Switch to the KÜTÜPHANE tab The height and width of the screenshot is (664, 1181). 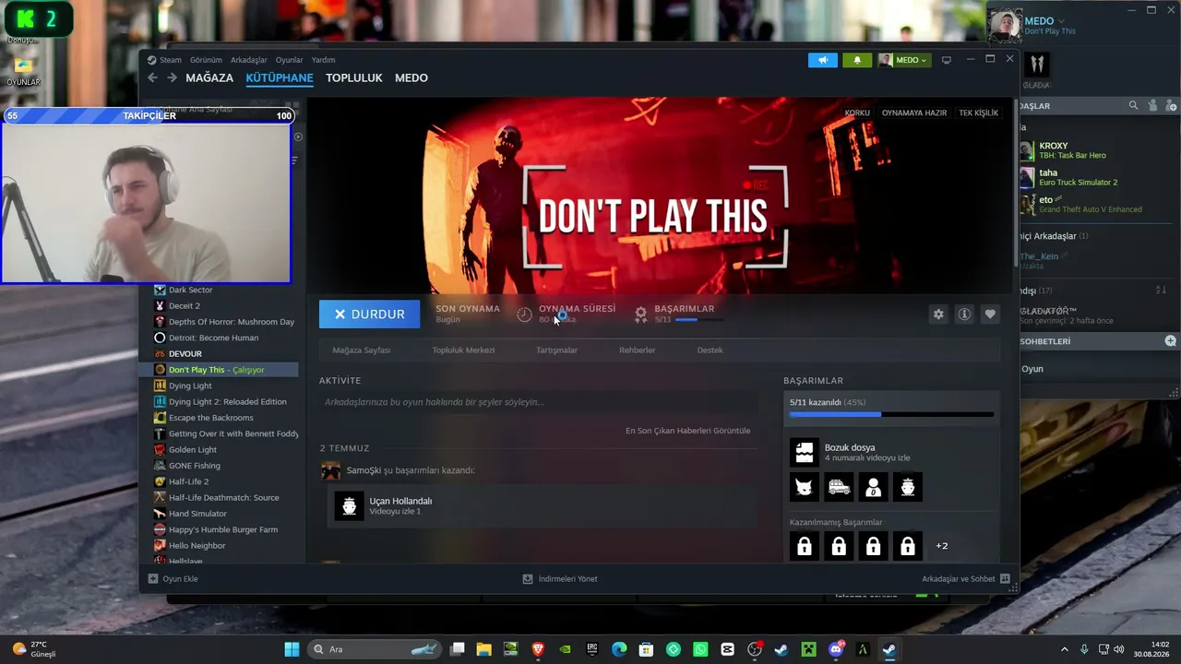[280, 78]
